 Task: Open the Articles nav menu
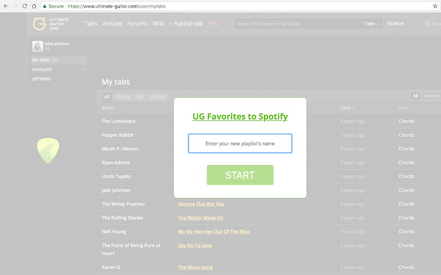112,23
